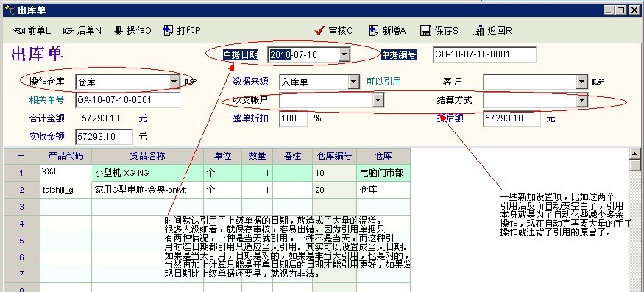Viewport: 644px width, 292px height.
Task: Click the table's vertical scrollbar up arrow
Action: [x=635, y=154]
